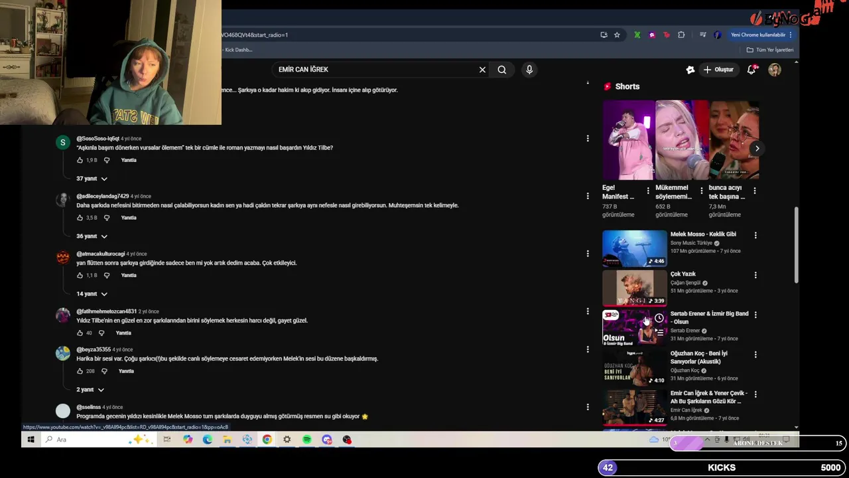Like the @adileceylandag7429 comment
This screenshot has height=478, width=849.
point(80,218)
